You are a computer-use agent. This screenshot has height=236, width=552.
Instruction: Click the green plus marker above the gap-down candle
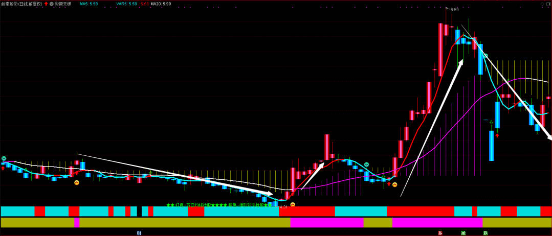tap(492, 123)
